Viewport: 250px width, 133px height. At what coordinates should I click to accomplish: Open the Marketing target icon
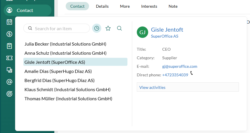pos(9,94)
